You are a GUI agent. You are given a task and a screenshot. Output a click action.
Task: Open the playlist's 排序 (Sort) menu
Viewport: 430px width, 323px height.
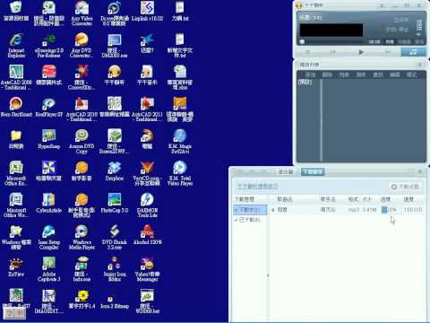point(361,74)
